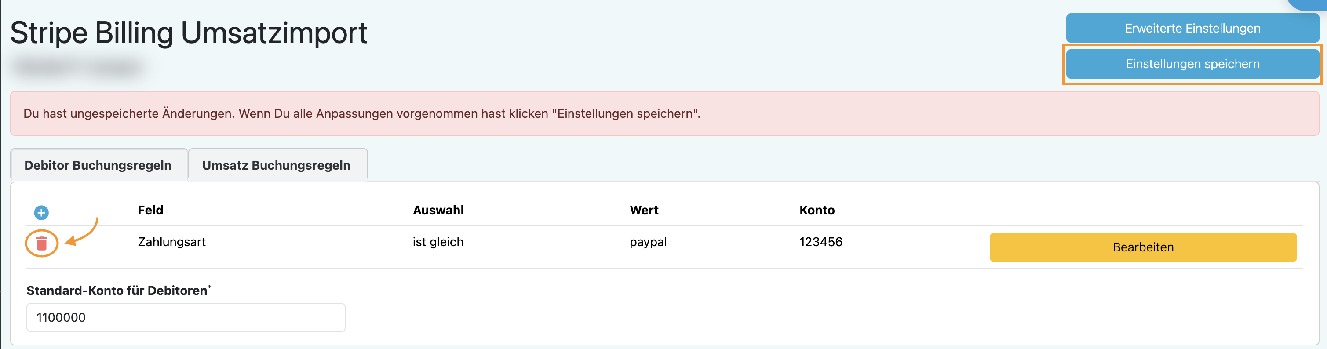Click the Auswahl column header

coord(438,210)
